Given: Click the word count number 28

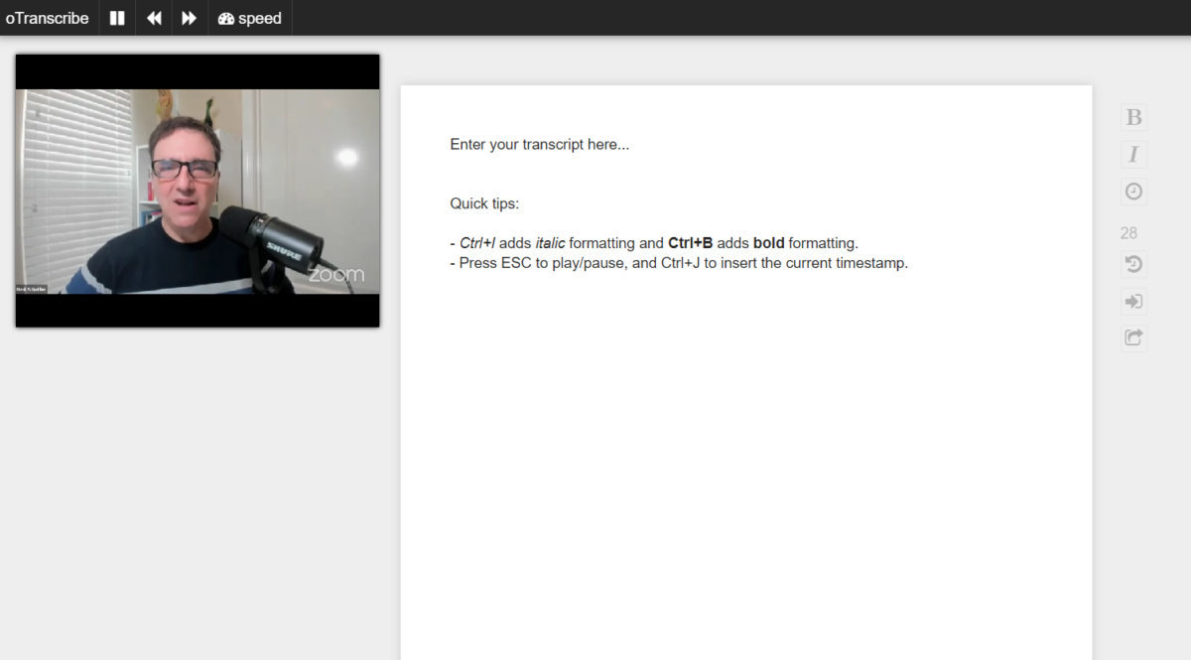Looking at the screenshot, I should [1128, 233].
